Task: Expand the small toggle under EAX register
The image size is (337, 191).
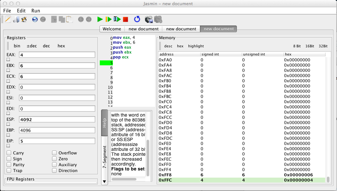Action: [8, 60]
